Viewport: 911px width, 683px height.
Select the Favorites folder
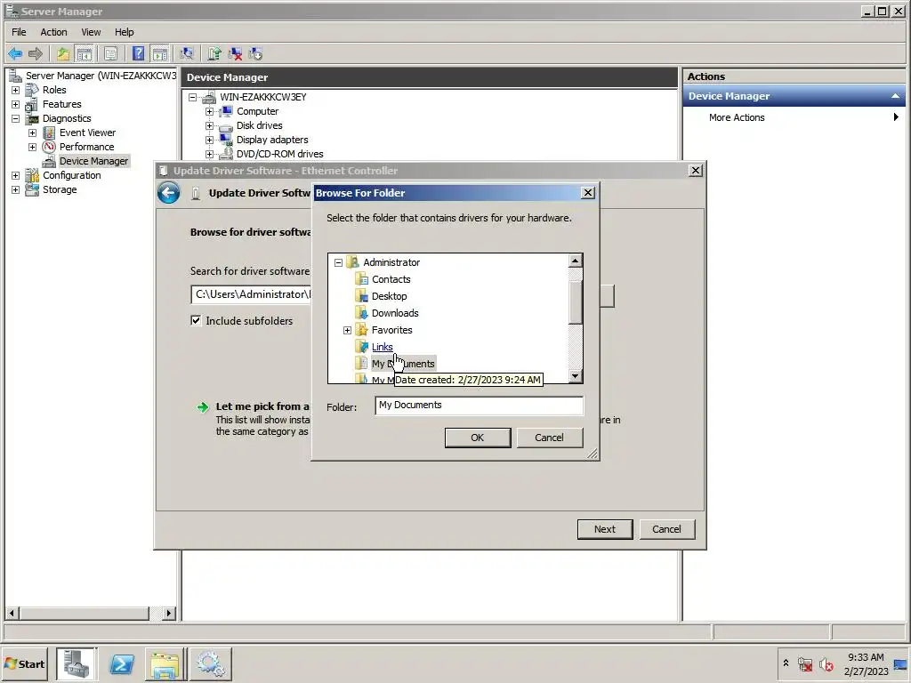392,330
